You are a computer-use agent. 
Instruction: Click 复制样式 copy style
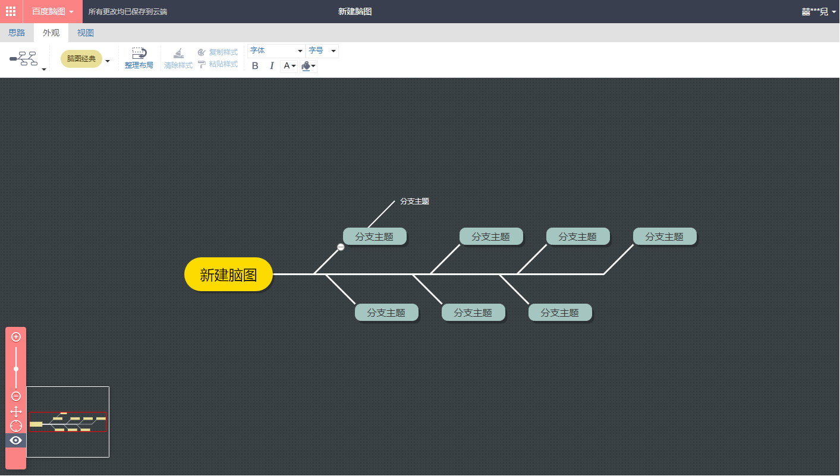(218, 52)
